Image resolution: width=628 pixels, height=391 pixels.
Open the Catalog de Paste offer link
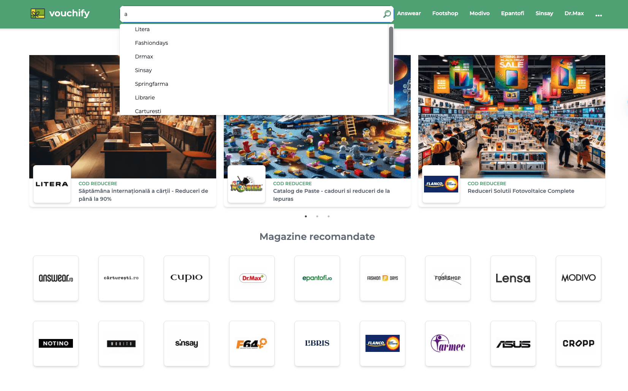pyautogui.click(x=331, y=195)
